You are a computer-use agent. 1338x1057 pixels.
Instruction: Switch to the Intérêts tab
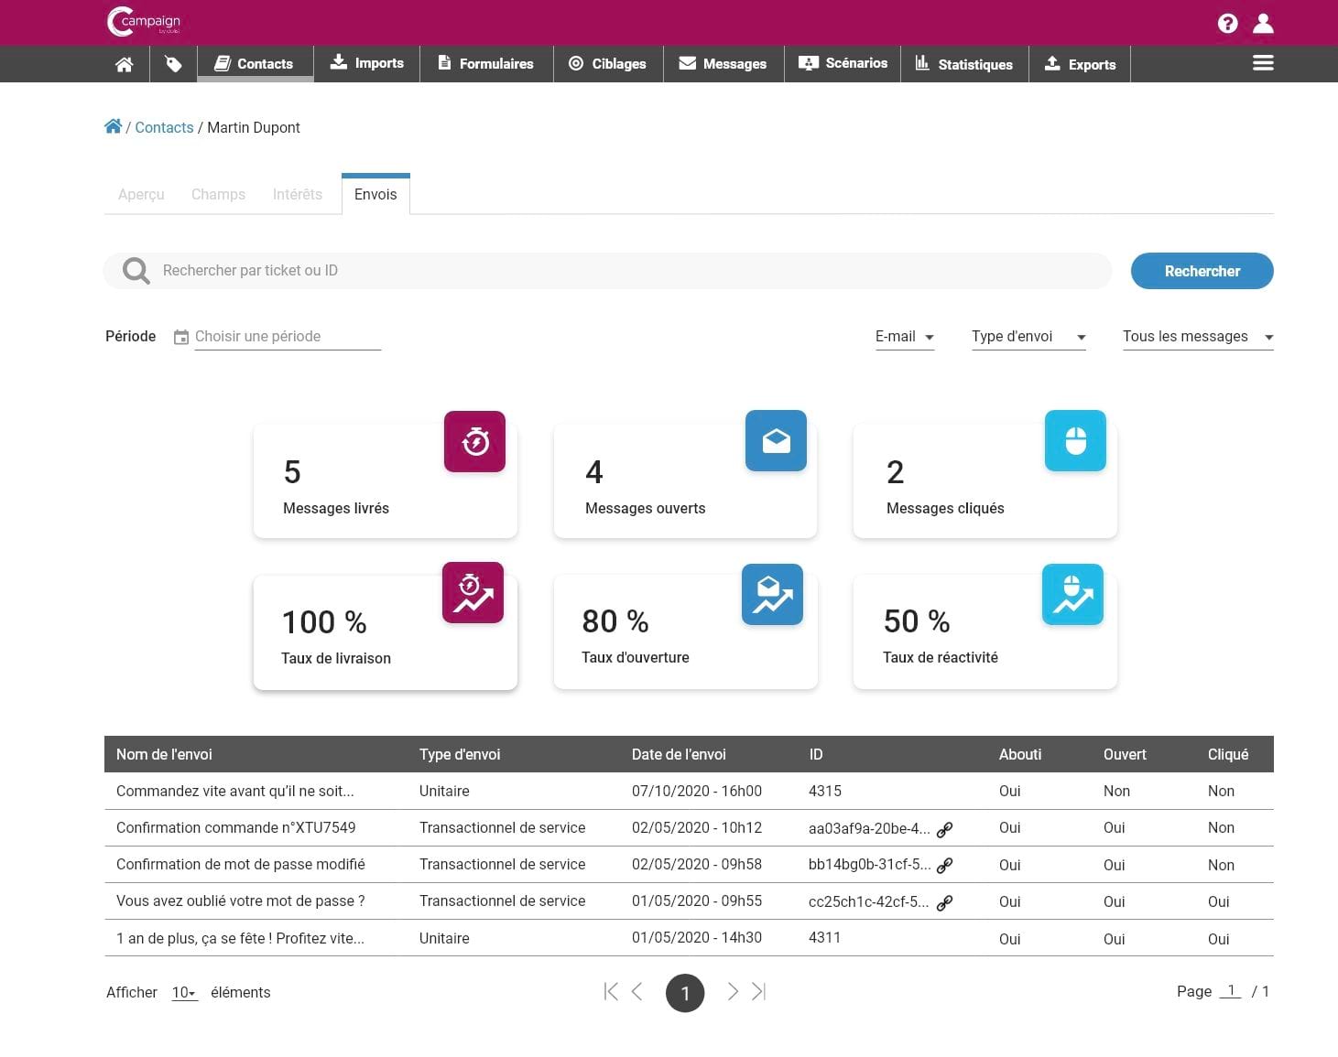pyautogui.click(x=298, y=194)
